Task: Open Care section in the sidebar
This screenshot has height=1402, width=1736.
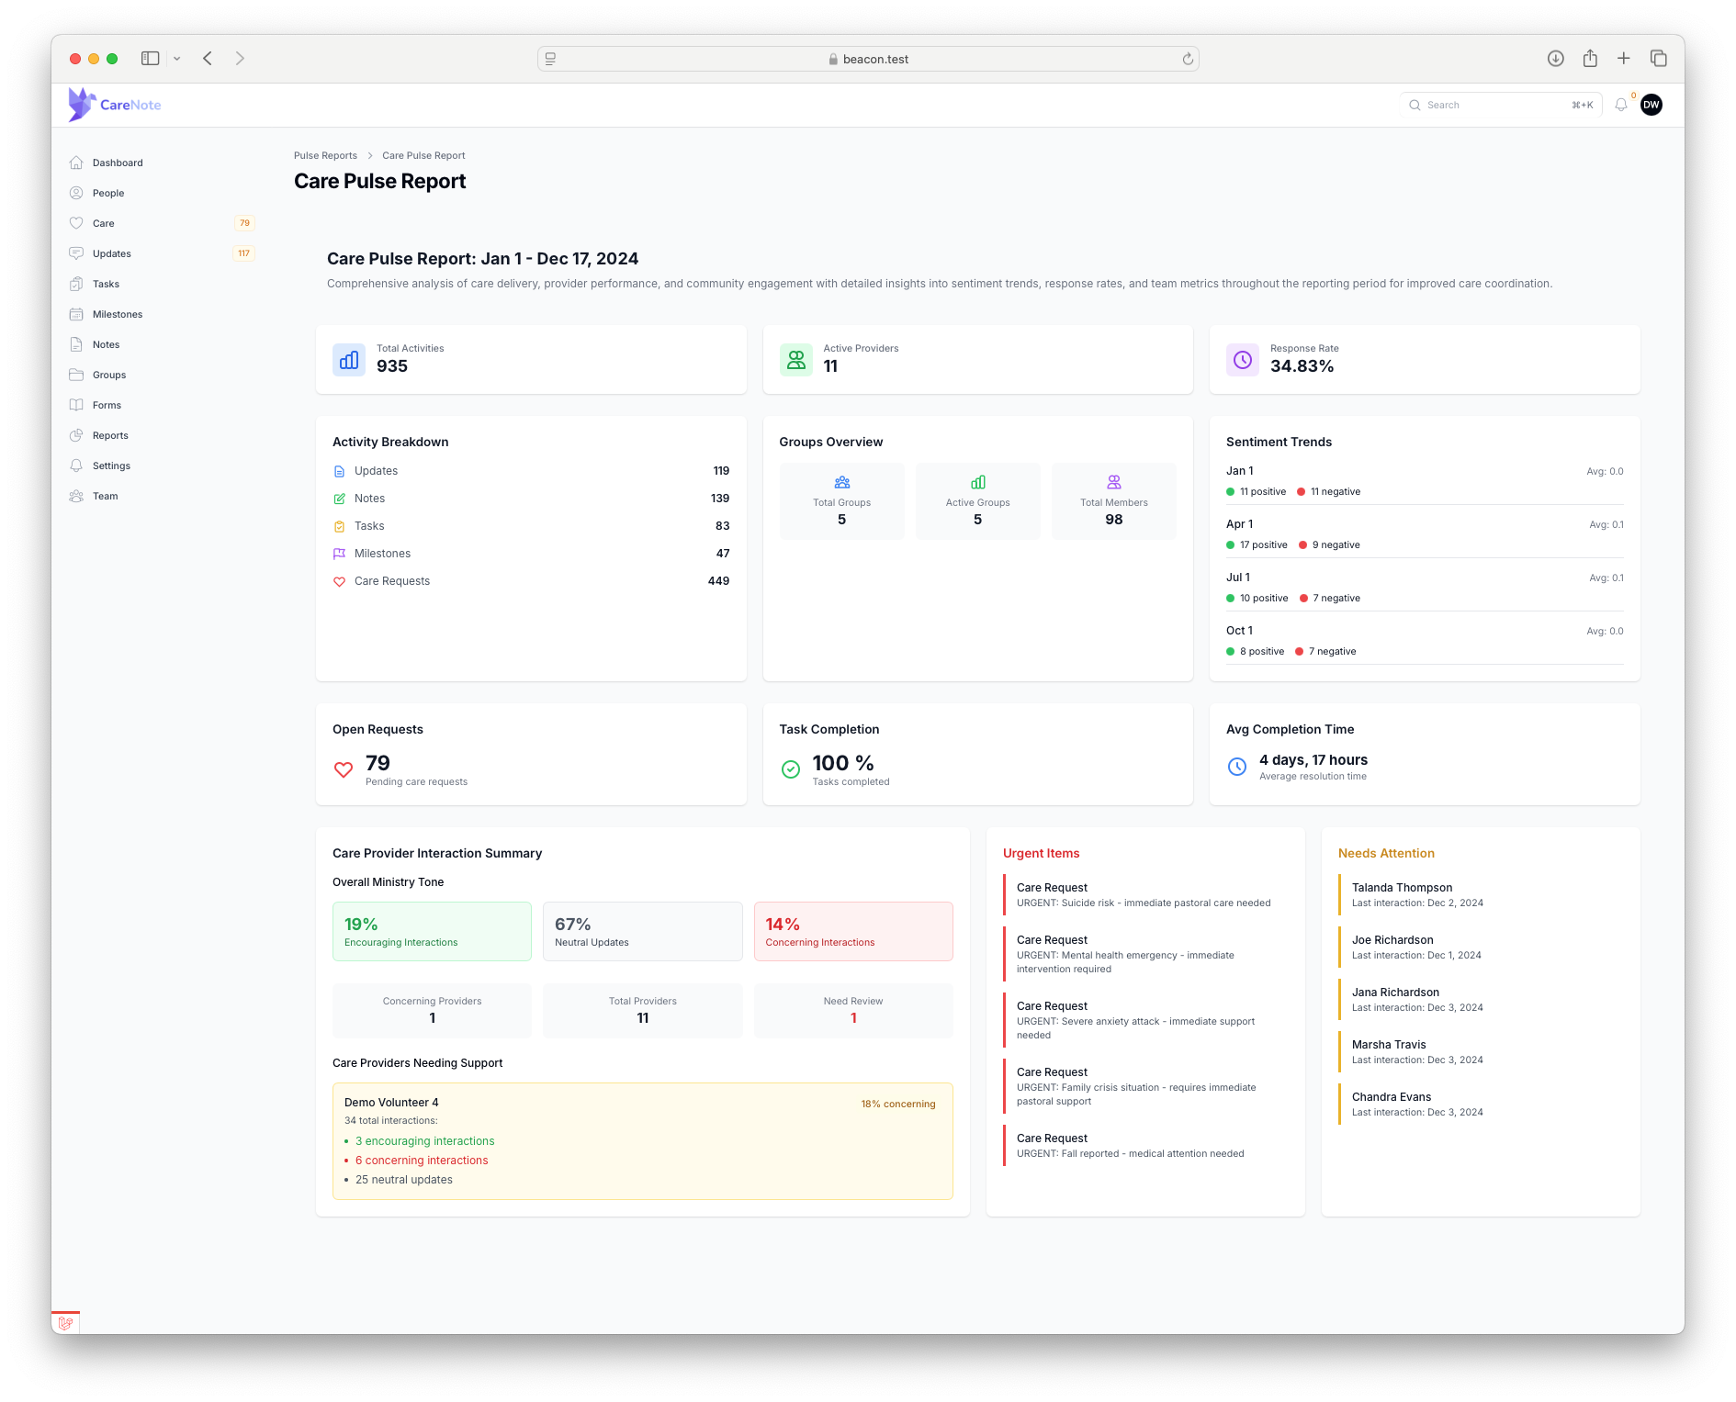Action: 104,223
